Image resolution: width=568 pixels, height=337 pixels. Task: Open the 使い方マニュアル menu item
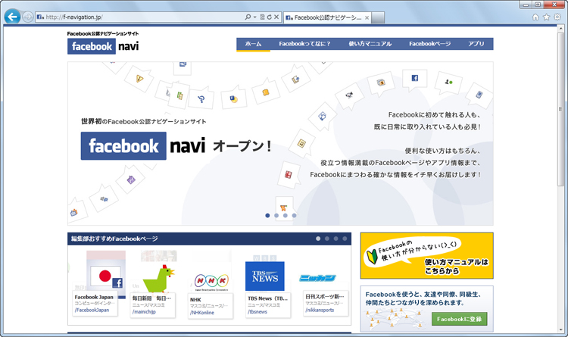tap(370, 44)
